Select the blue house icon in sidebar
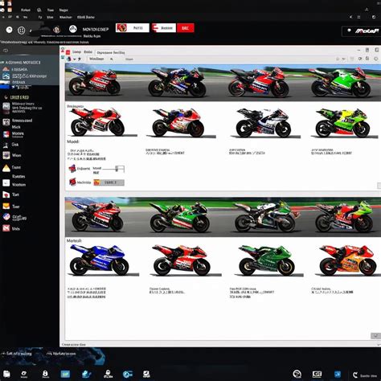 pos(6,76)
